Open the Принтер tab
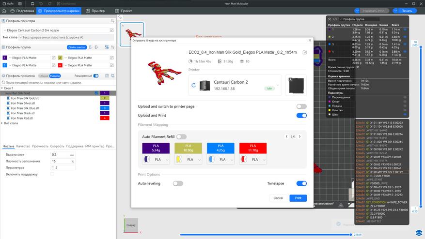425x239 pixels. pyautogui.click(x=95, y=11)
